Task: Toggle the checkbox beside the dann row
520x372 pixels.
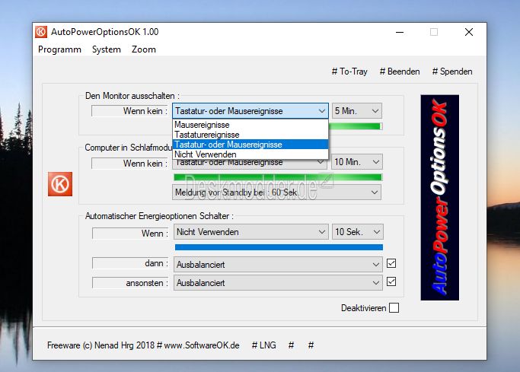Action: [391, 263]
